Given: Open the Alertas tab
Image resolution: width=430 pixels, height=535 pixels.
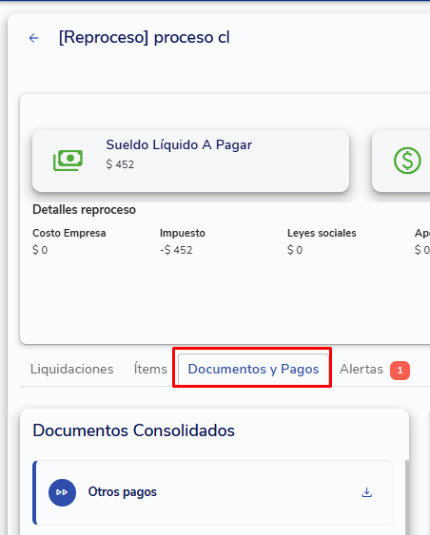Looking at the screenshot, I should coord(361,369).
